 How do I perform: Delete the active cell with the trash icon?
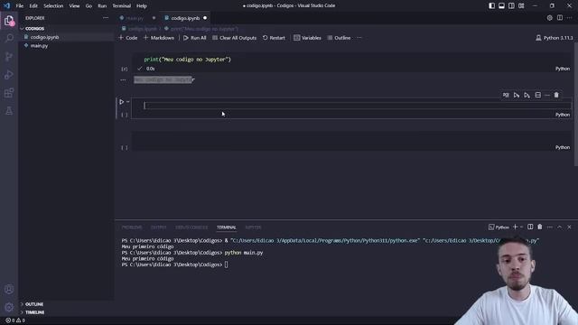[x=556, y=95]
